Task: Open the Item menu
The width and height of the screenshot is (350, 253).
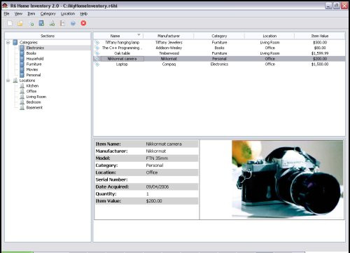Action: click(x=31, y=14)
